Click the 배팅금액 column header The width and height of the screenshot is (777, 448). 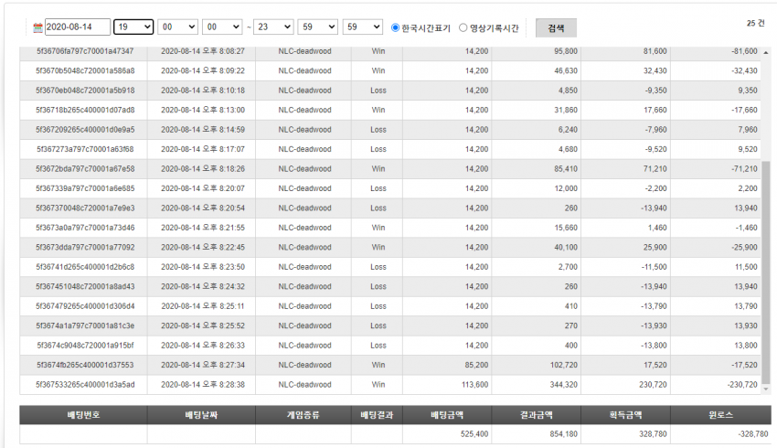click(447, 415)
